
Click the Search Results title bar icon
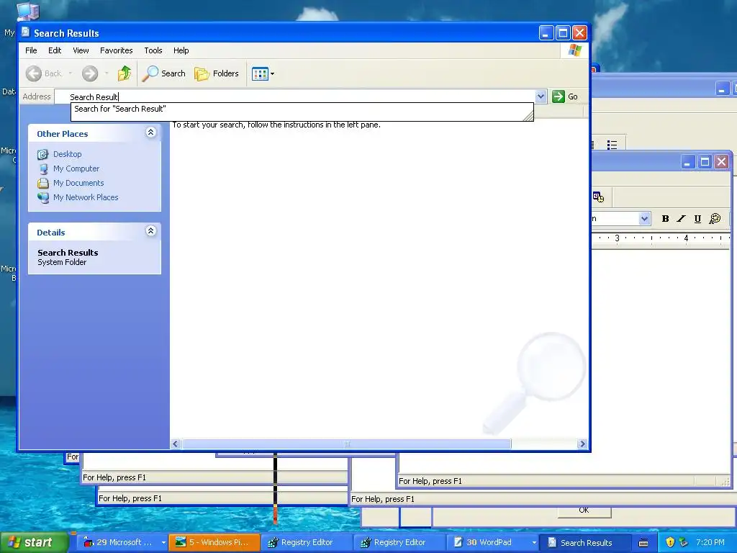click(26, 32)
